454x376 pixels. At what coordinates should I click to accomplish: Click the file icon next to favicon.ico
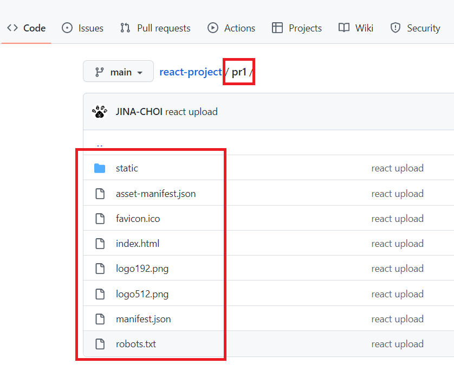pyautogui.click(x=100, y=218)
